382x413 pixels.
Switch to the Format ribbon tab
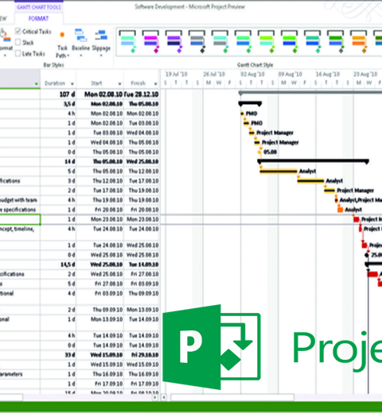(x=39, y=18)
